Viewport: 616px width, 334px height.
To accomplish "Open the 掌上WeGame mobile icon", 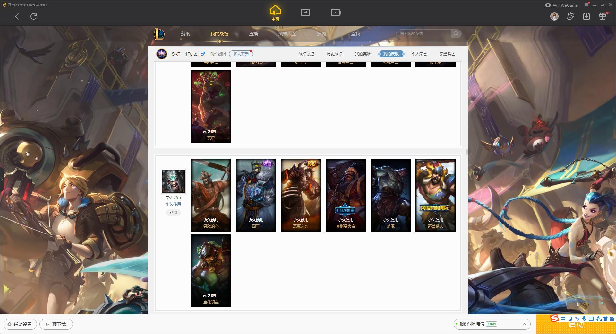I will click(x=548, y=5).
